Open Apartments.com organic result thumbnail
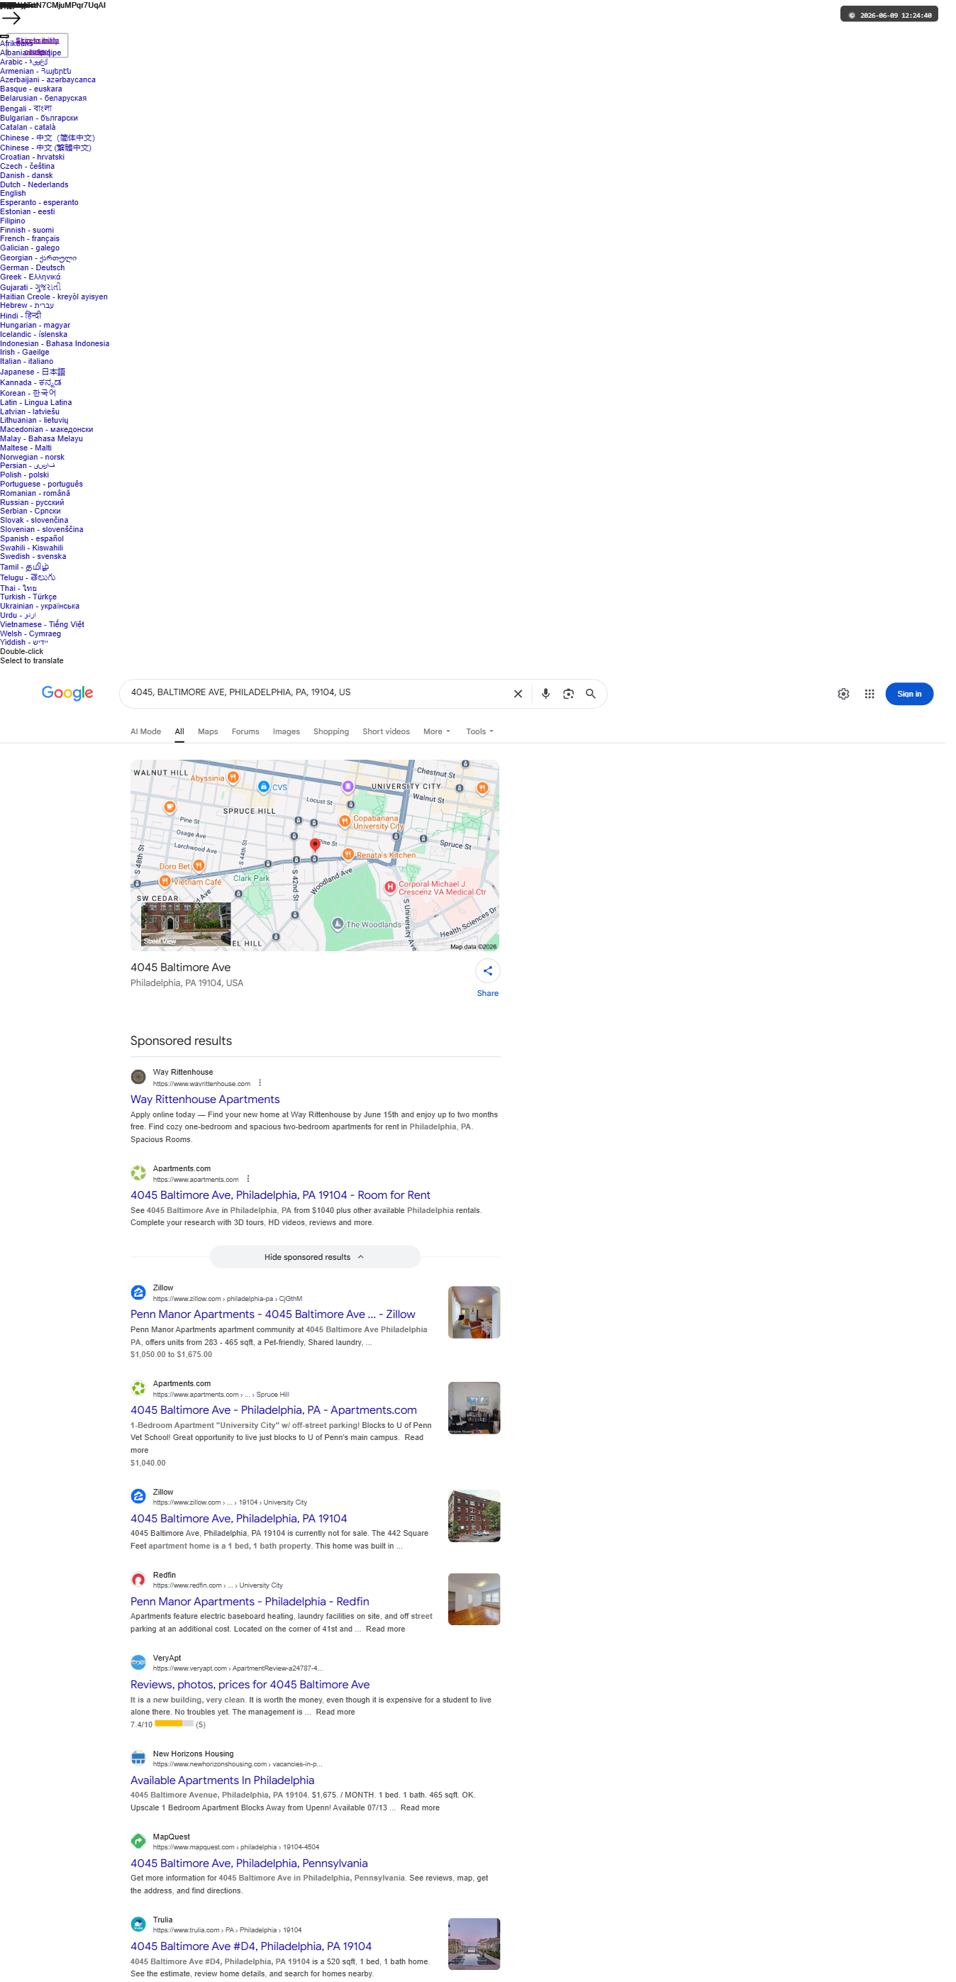Viewport: 956px width, 1982px height. click(x=474, y=1407)
